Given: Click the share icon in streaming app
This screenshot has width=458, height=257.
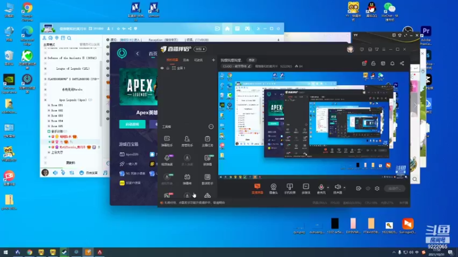Looking at the screenshot, I should [402, 63].
